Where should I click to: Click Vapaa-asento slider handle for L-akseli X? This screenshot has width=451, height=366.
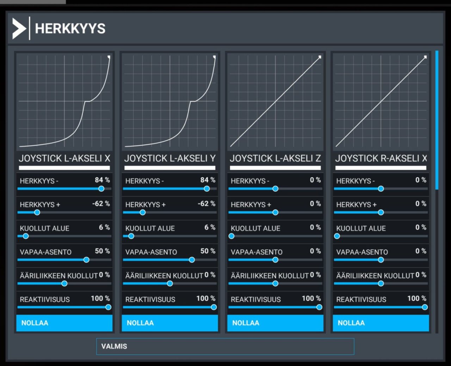(x=86, y=260)
